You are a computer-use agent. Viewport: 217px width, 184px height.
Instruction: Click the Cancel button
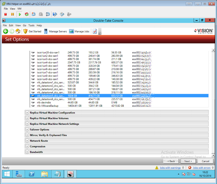click(x=206, y=161)
